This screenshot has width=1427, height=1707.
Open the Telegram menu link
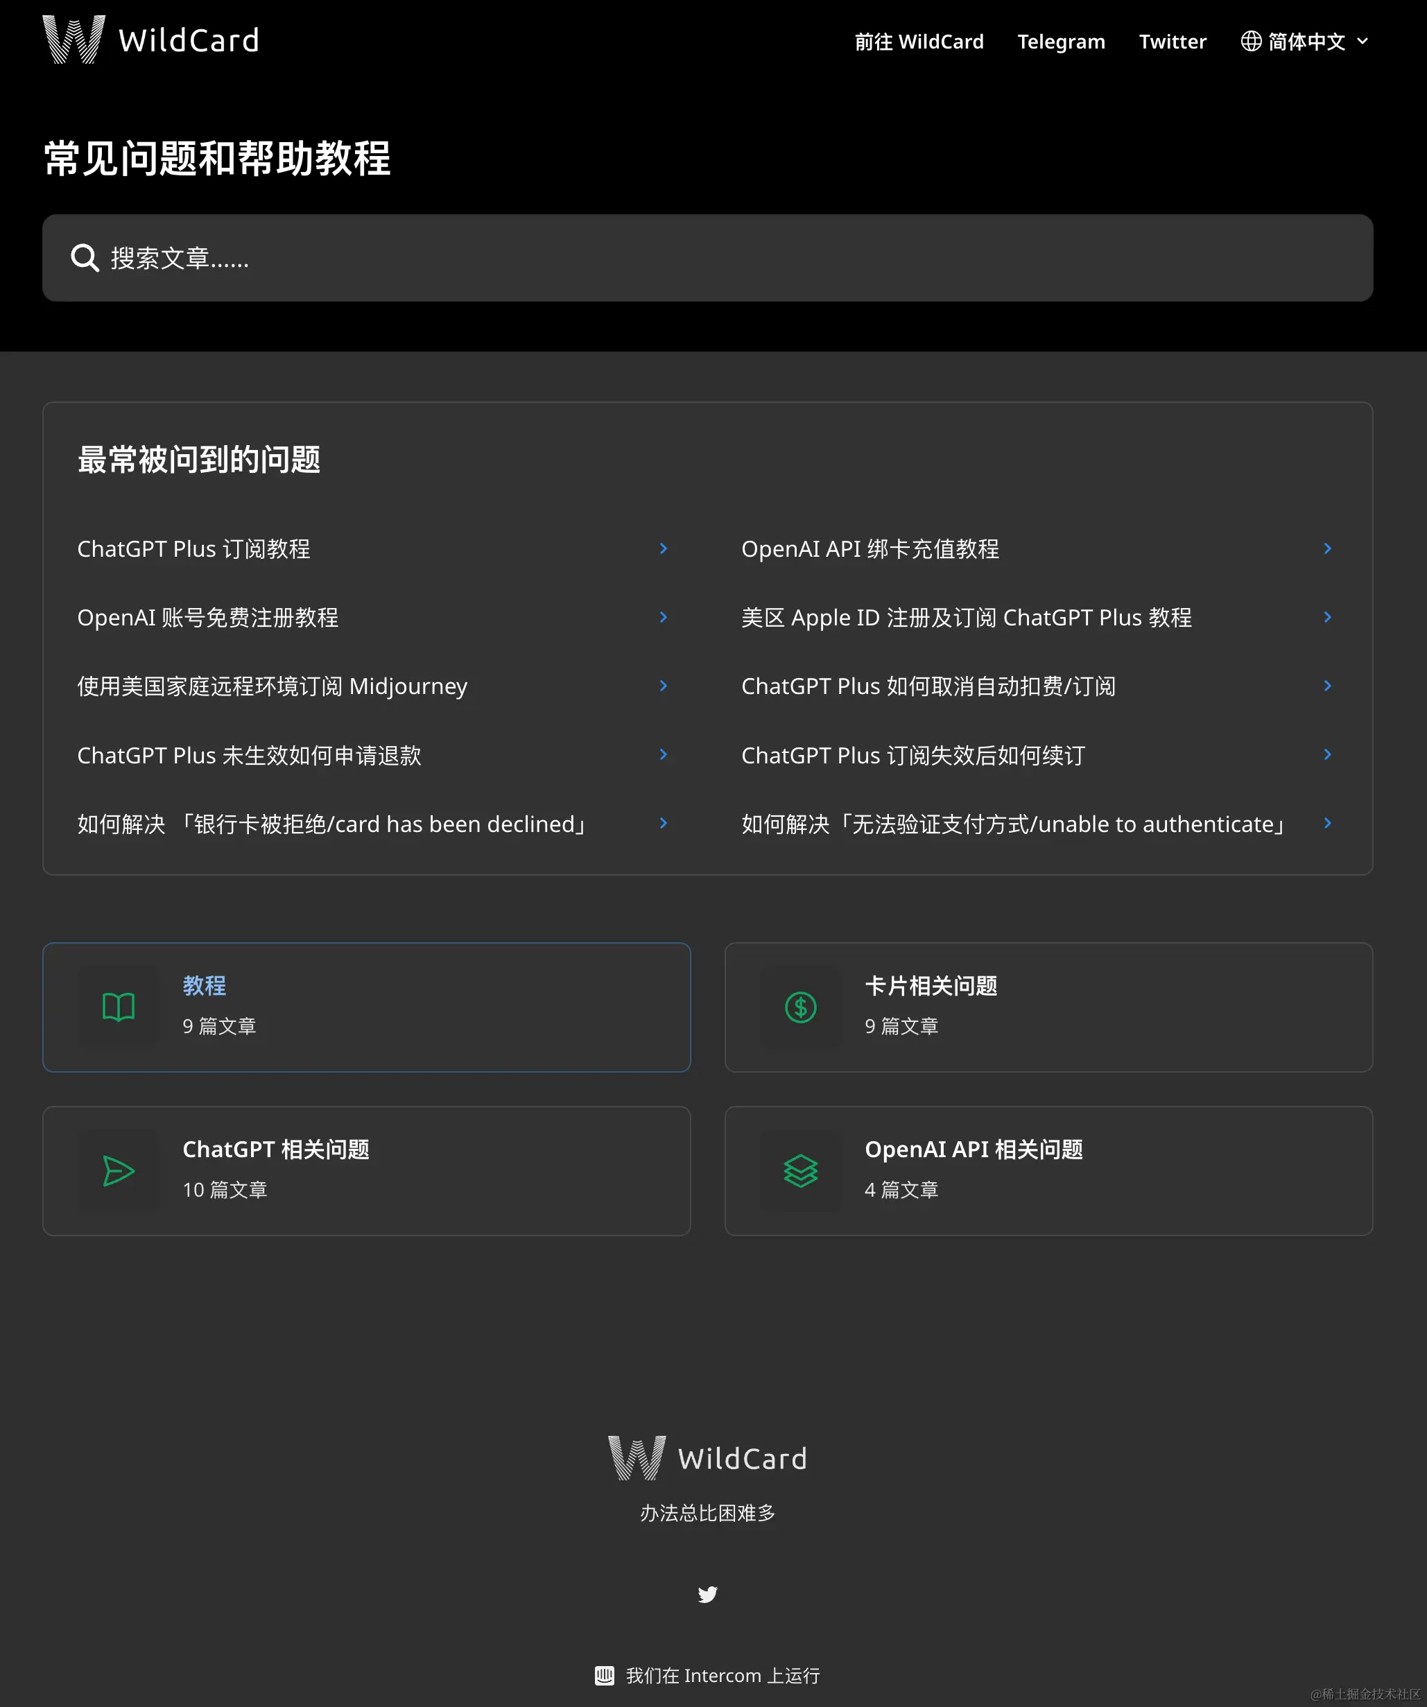tap(1061, 42)
